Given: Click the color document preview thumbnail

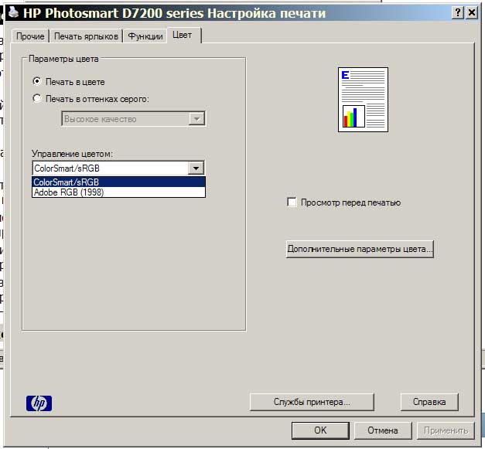Looking at the screenshot, I should click(363, 100).
